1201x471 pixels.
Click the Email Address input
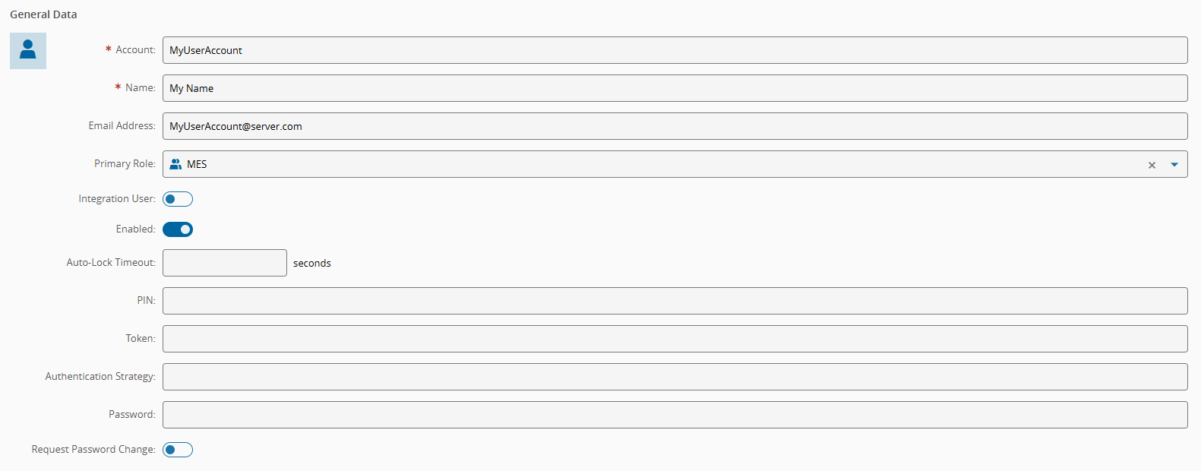675,126
